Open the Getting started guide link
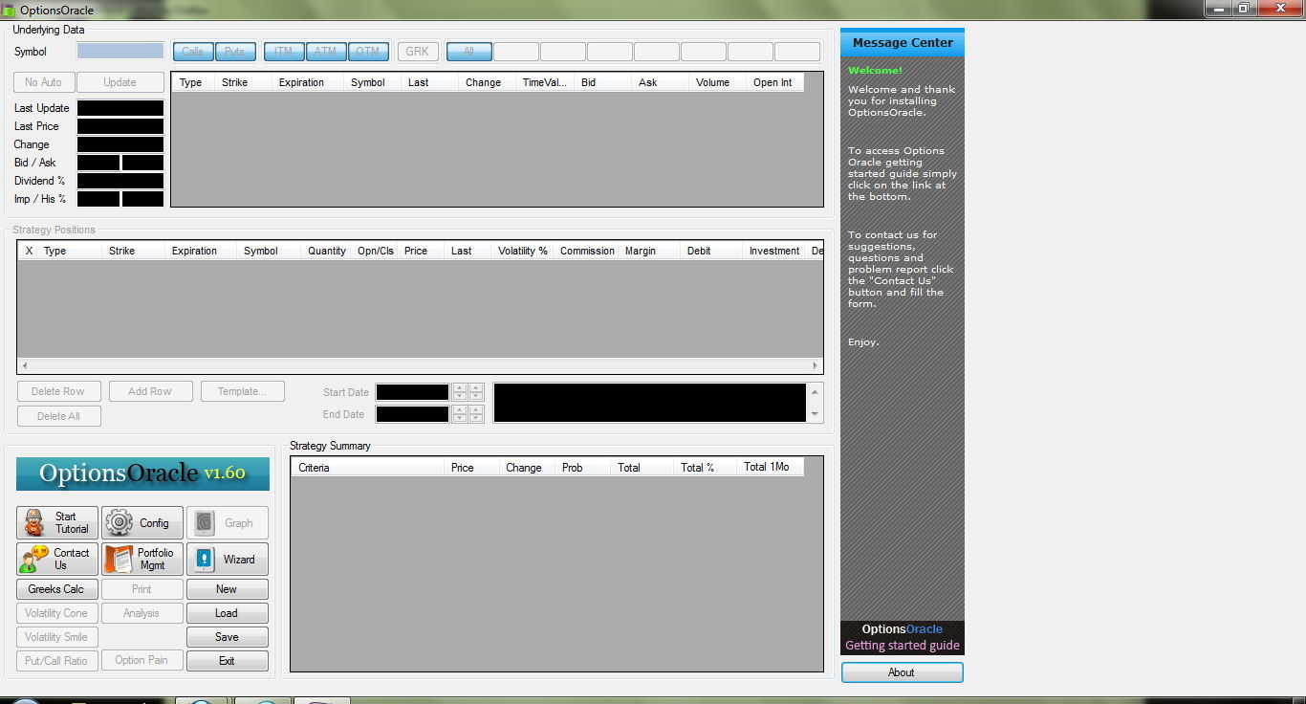Screen dimensions: 1306x704 [901, 646]
